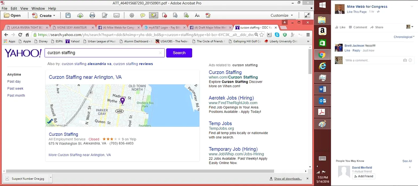Expand Acrobat read mode with diagonal arrows icon

coord(307,15)
